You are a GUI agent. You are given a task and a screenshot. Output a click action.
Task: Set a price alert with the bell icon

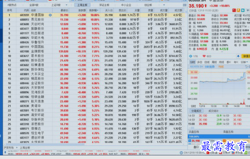[238, 56]
